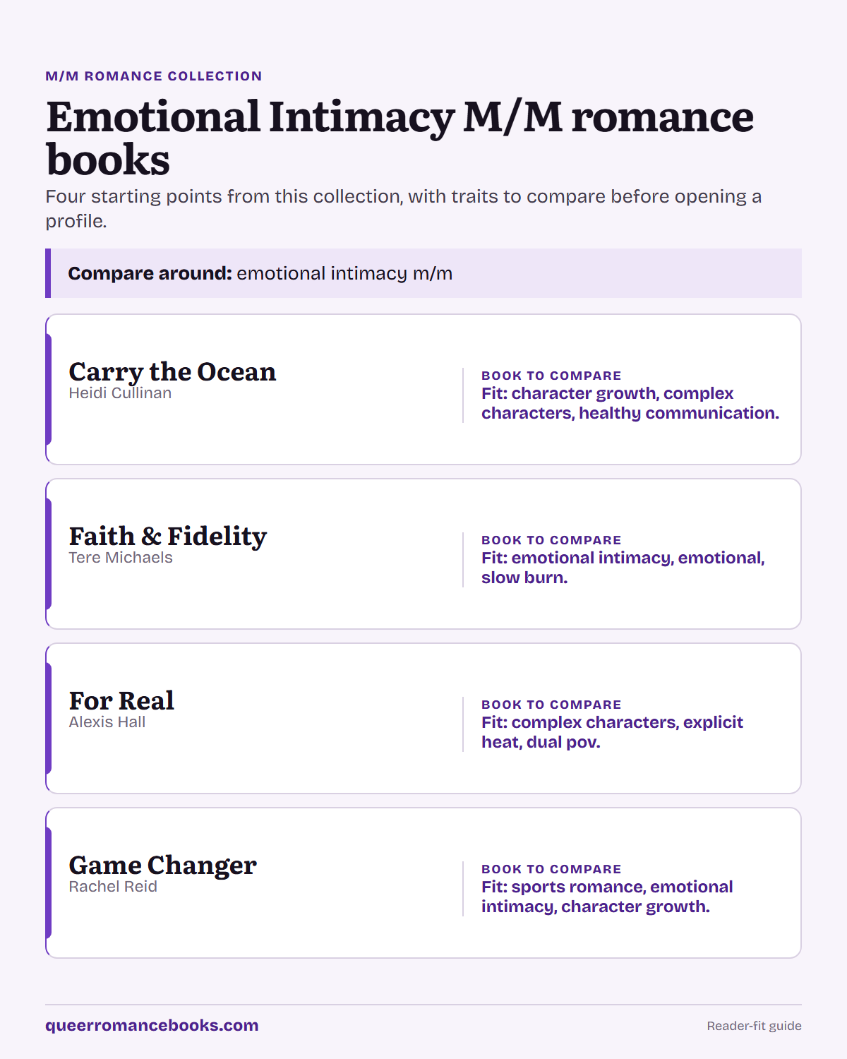Screen dimensions: 847x1059
Task: Click 'Fit: complex characters, explicit heat, dual pov' text
Action: click(x=612, y=732)
